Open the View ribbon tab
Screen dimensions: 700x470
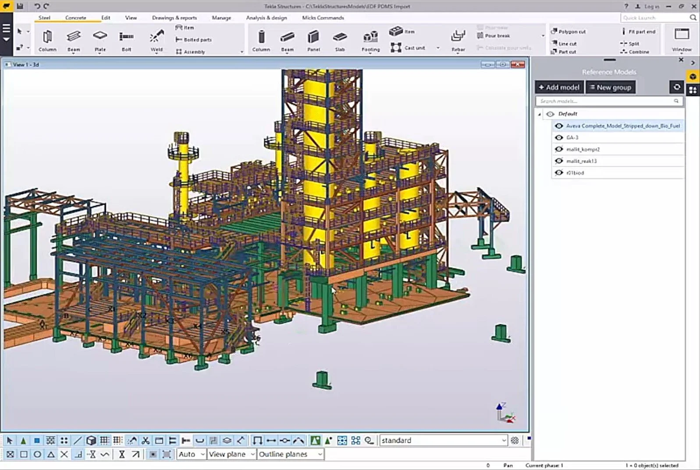point(131,18)
